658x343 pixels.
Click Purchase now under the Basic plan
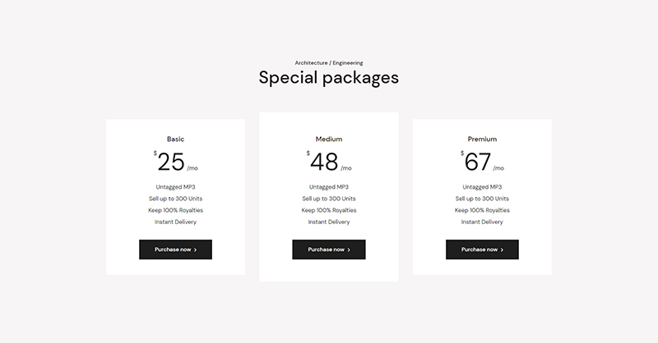[175, 249]
